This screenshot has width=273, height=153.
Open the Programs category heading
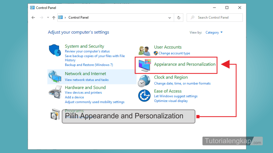(74, 111)
